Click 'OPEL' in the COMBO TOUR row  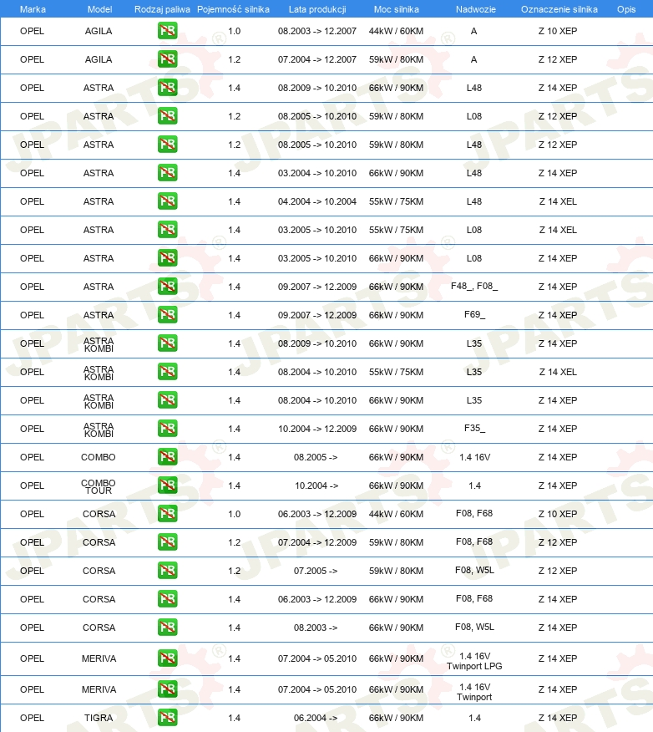33,485
